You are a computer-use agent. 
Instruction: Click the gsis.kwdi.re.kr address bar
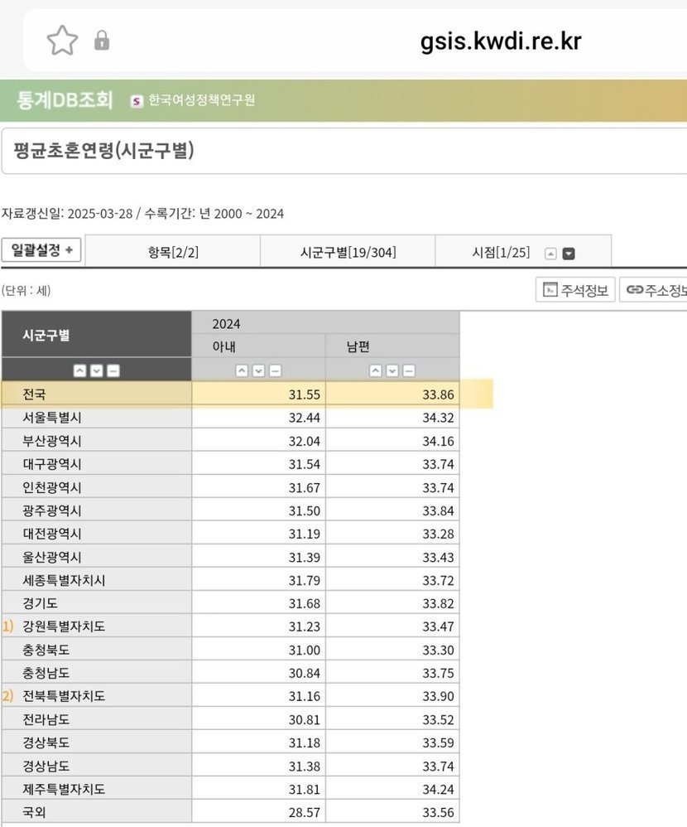(500, 41)
